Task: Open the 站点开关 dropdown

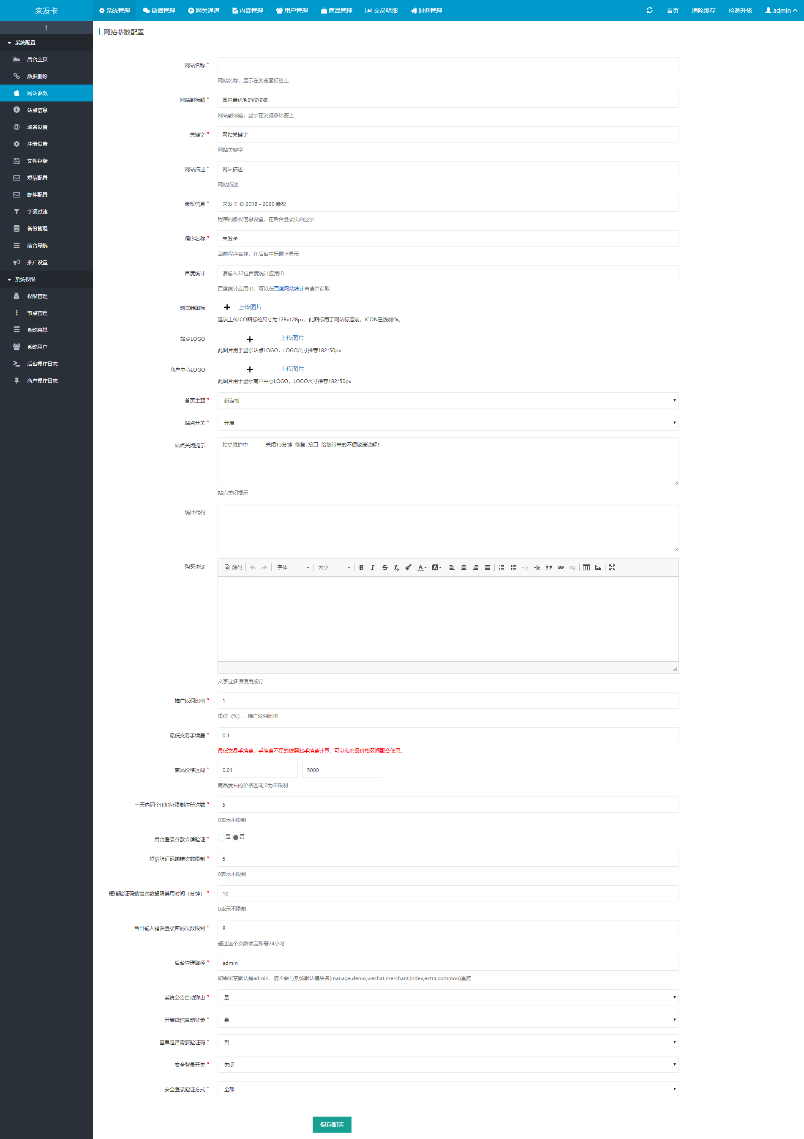Action: (447, 423)
